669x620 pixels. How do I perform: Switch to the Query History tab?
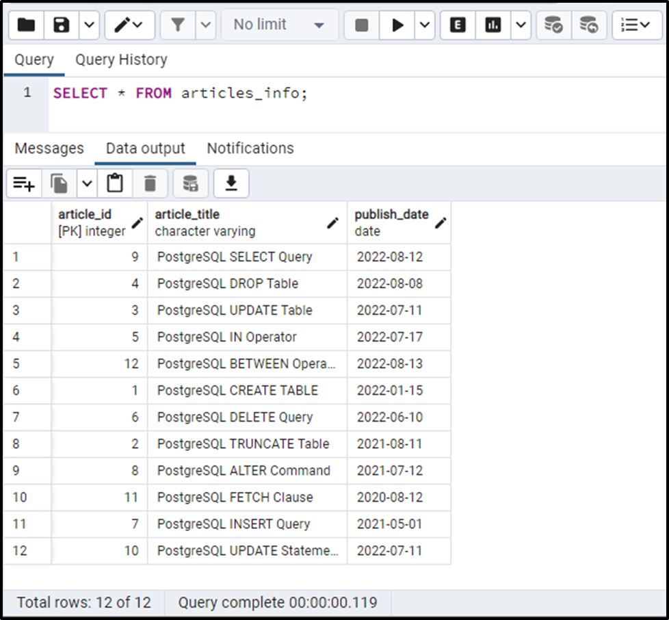(120, 60)
